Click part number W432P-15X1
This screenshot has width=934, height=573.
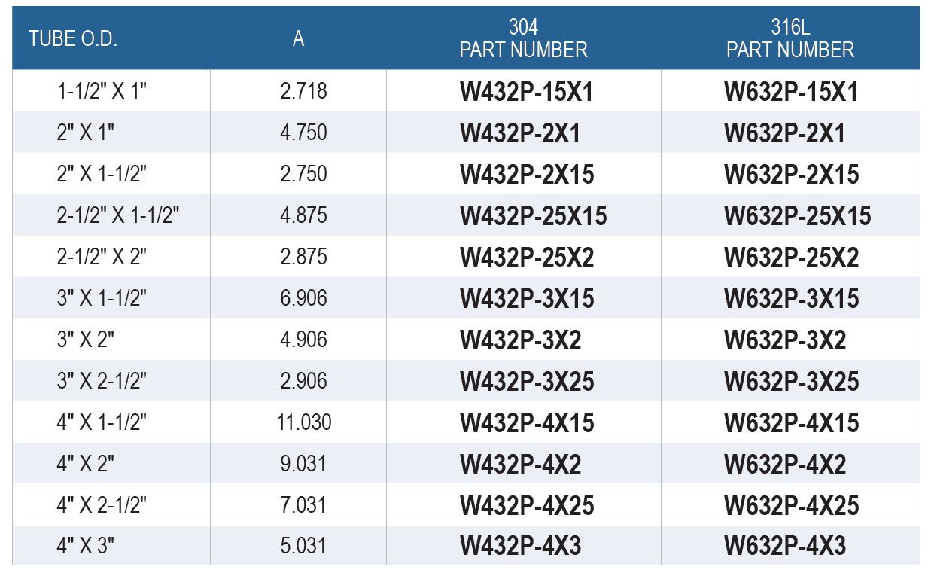point(527,93)
